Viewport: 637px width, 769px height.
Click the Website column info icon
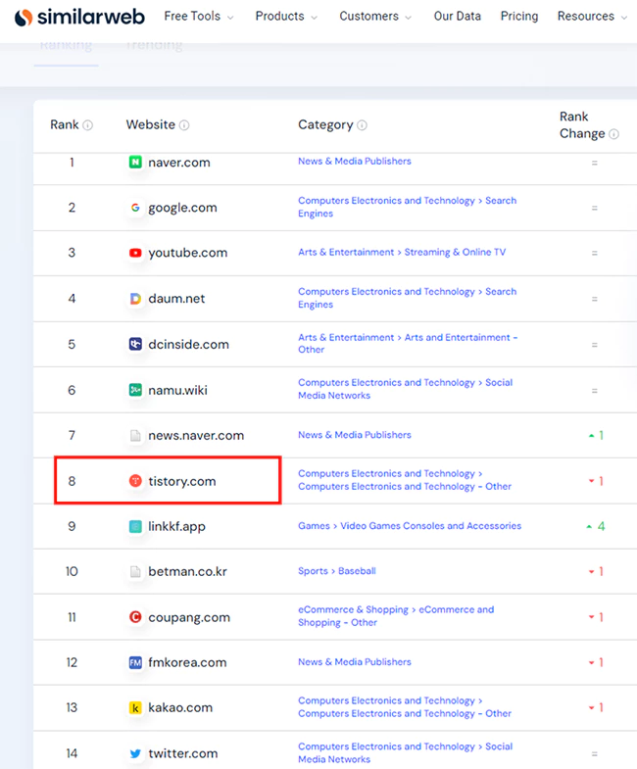(184, 125)
